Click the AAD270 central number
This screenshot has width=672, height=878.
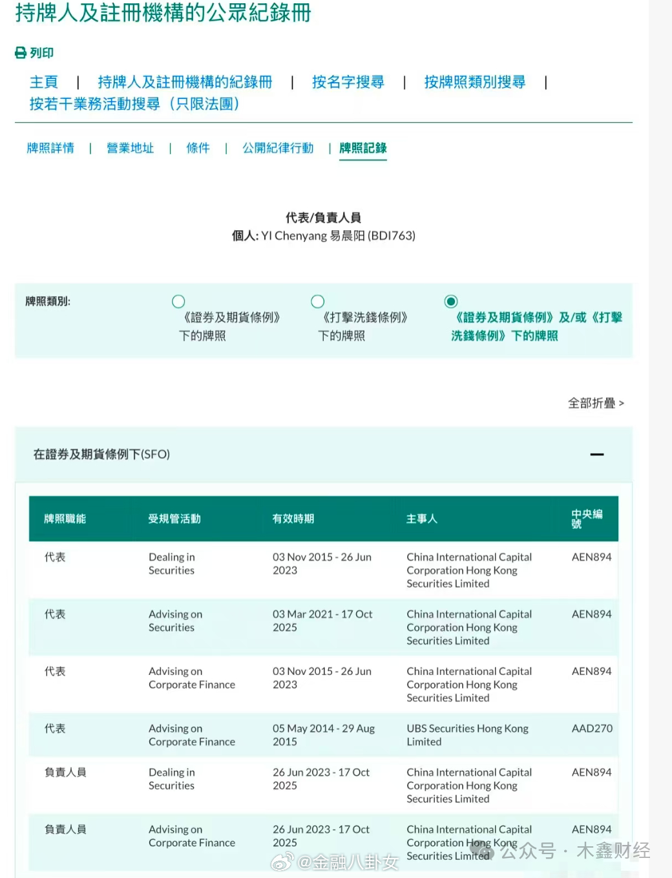coord(592,729)
